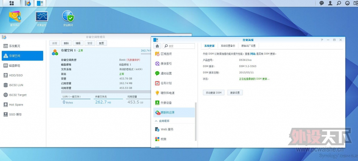Switch to 原始出厂设置 tab
The image size is (358, 161).
[248, 46]
